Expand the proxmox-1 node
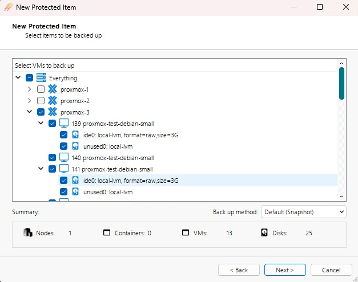Image resolution: width=358 pixels, height=282 pixels. point(30,89)
